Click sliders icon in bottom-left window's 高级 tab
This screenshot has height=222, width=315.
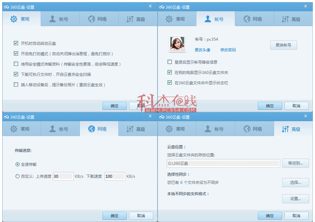click(130, 129)
